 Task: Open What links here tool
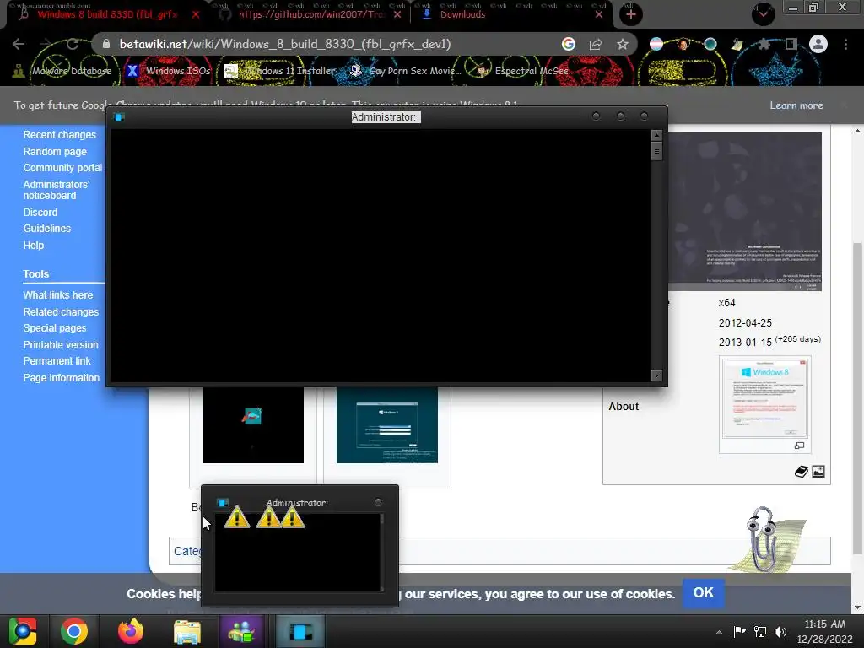pyautogui.click(x=58, y=295)
